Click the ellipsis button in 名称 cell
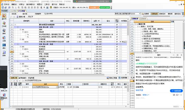 57,87
